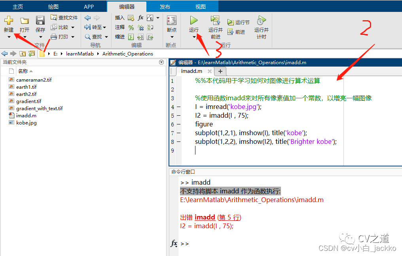Switch to the 发布 ribbon tab

coord(165,6)
